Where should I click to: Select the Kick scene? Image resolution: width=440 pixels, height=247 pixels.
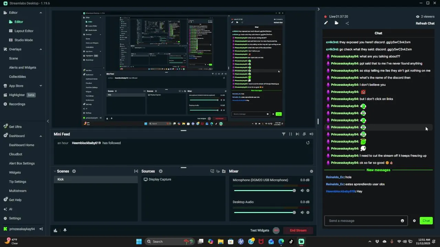coord(96,179)
